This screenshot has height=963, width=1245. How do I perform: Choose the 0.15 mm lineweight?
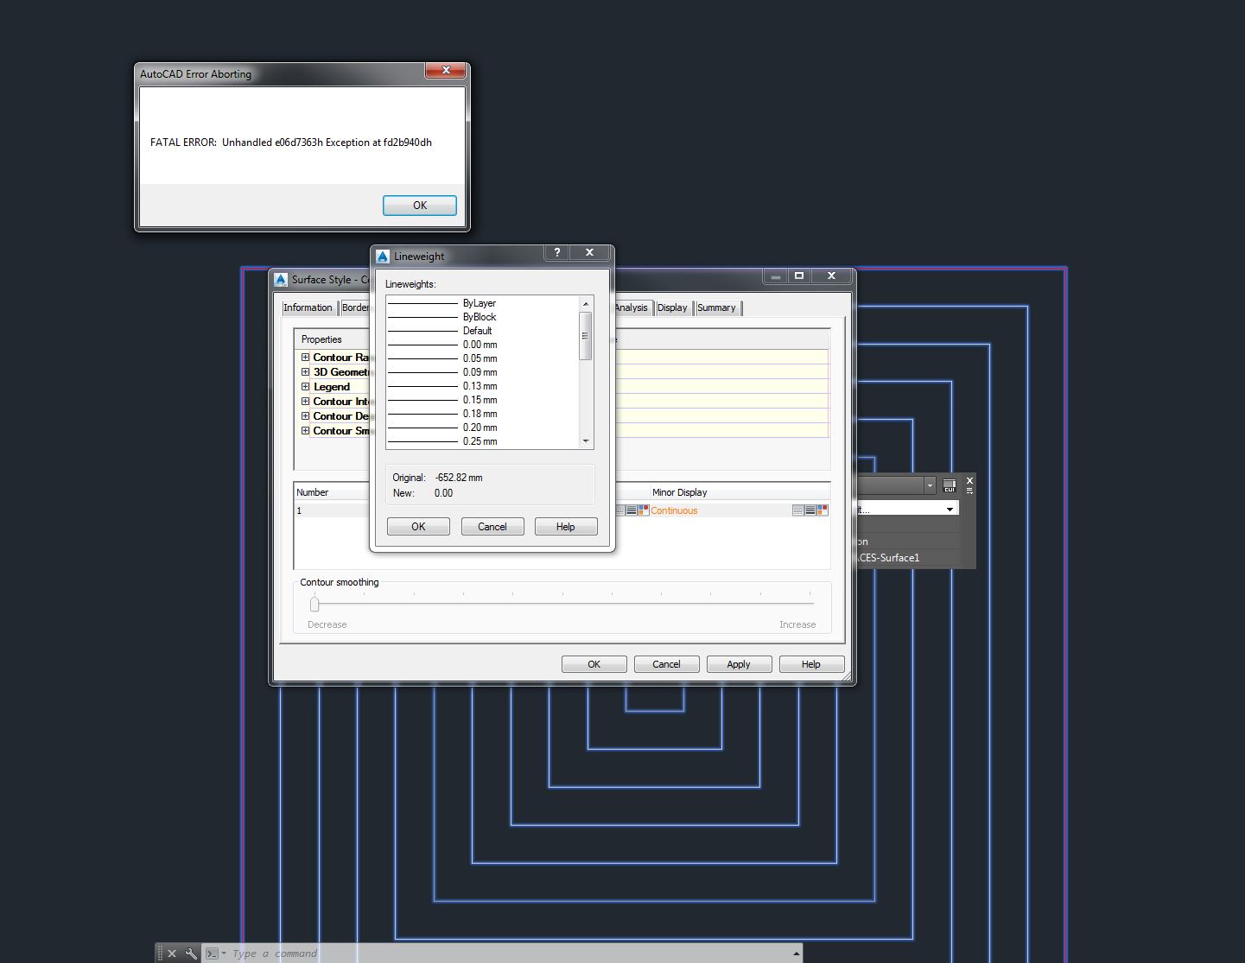pyautogui.click(x=483, y=400)
